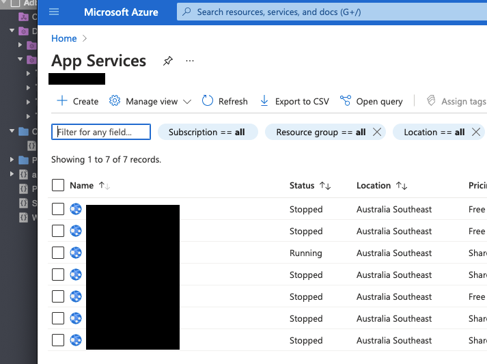Pin the App Services page
487x364 pixels.
[168, 61]
